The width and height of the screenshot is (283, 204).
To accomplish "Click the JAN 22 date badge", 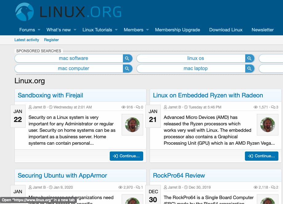I will tap(18, 116).
